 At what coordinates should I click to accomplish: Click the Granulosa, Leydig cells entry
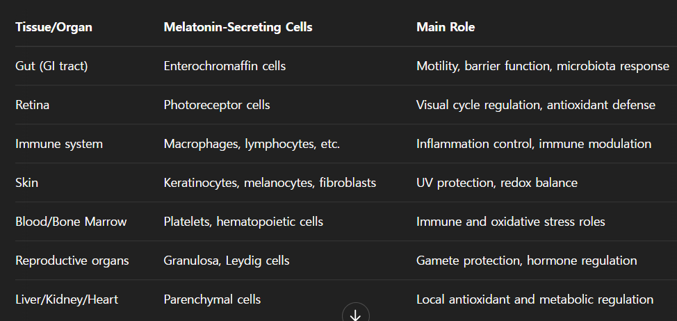(x=227, y=261)
